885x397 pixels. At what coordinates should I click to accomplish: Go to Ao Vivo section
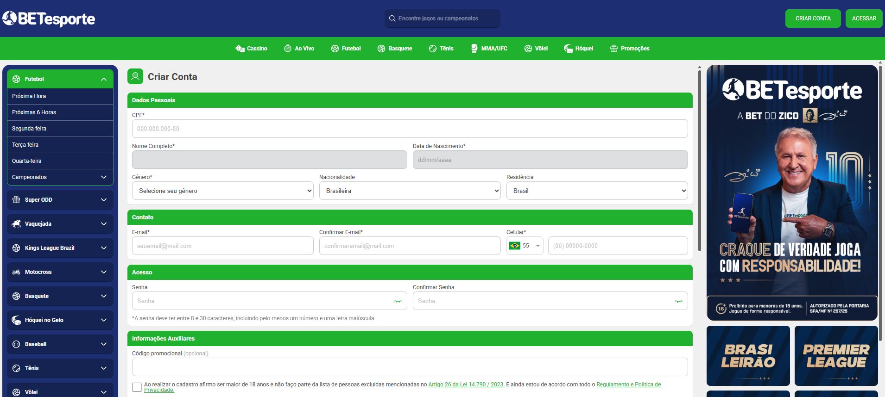click(299, 49)
